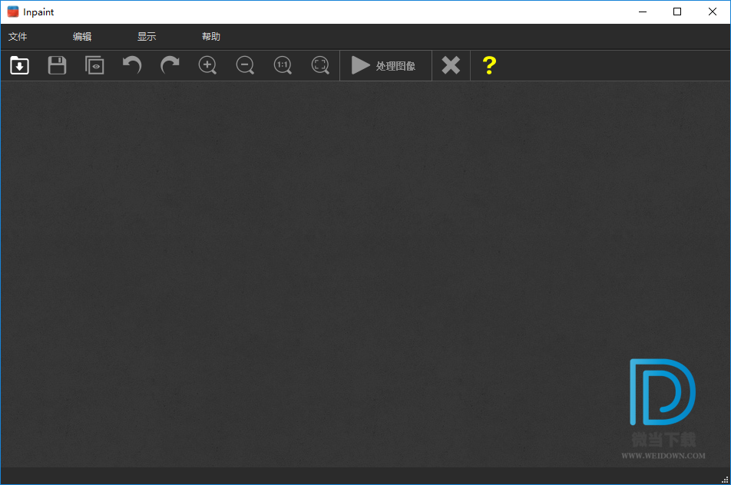Image resolution: width=731 pixels, height=485 pixels.
Task: Click the resize grip in status bar corner
Action: pos(725,480)
